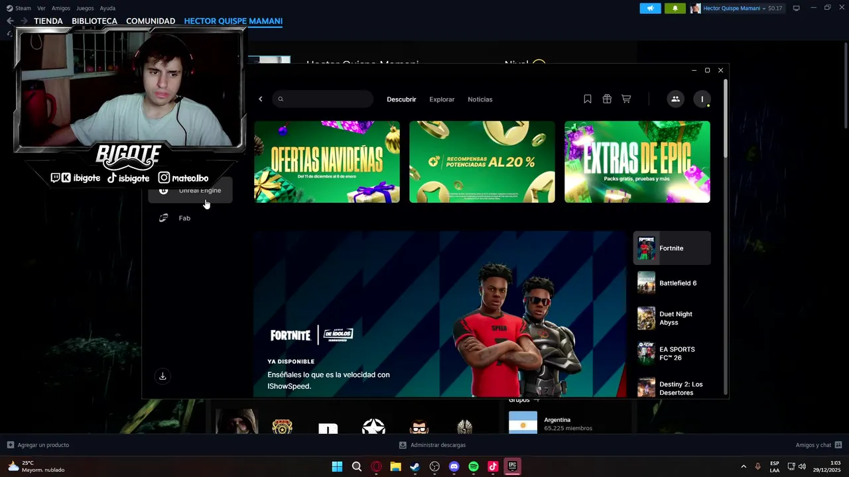Go to the TIENDA tab in Steam

(48, 21)
